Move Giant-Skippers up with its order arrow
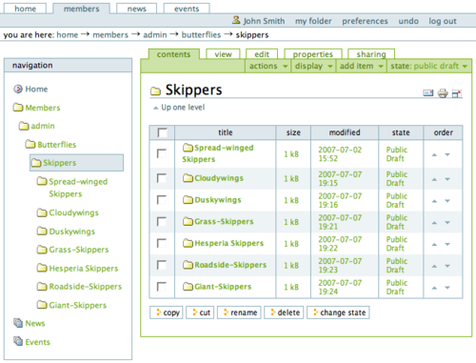476x363 pixels. tap(434, 288)
